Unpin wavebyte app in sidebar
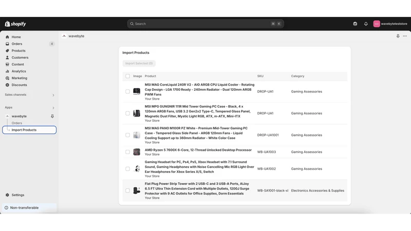Viewport: 411px width, 231px height. [x=52, y=116]
